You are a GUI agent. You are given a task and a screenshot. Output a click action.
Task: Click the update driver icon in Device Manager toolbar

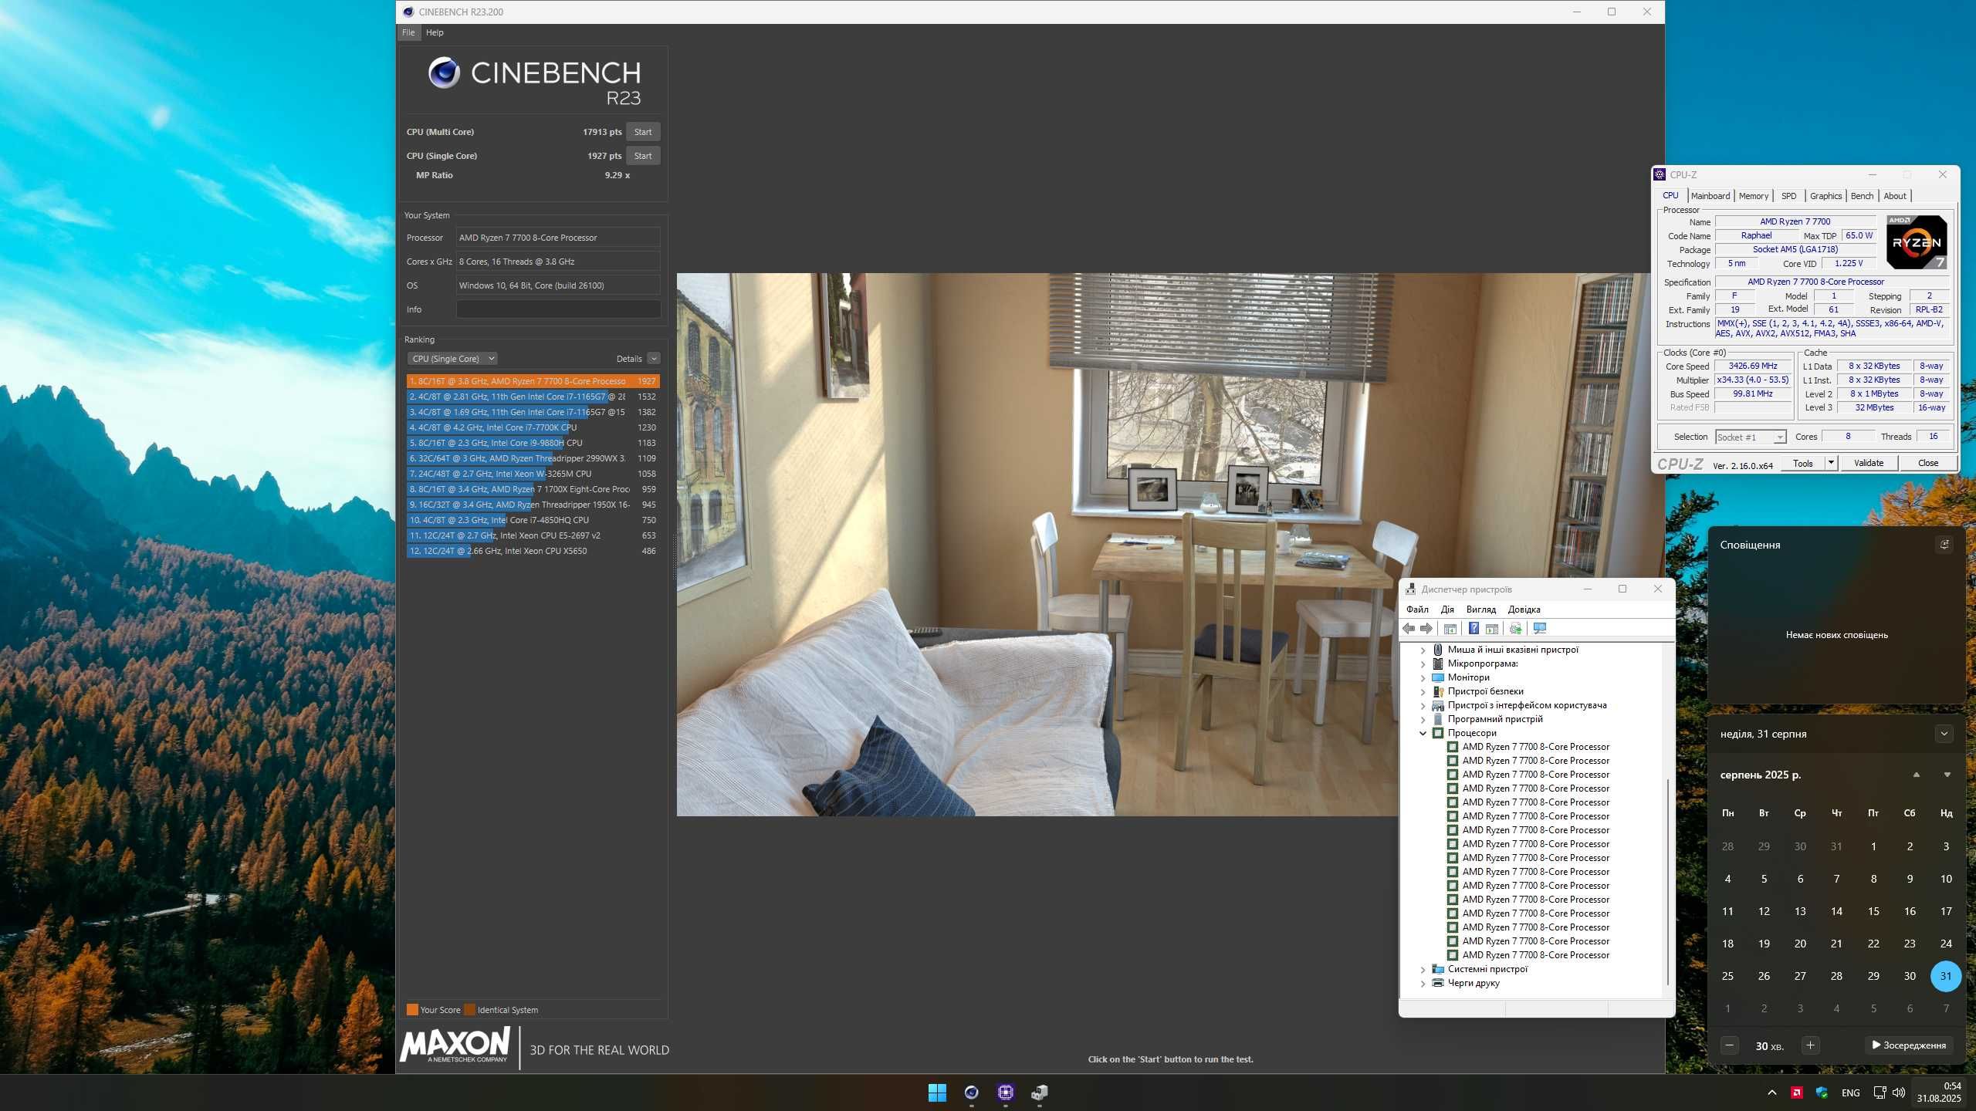(1516, 629)
